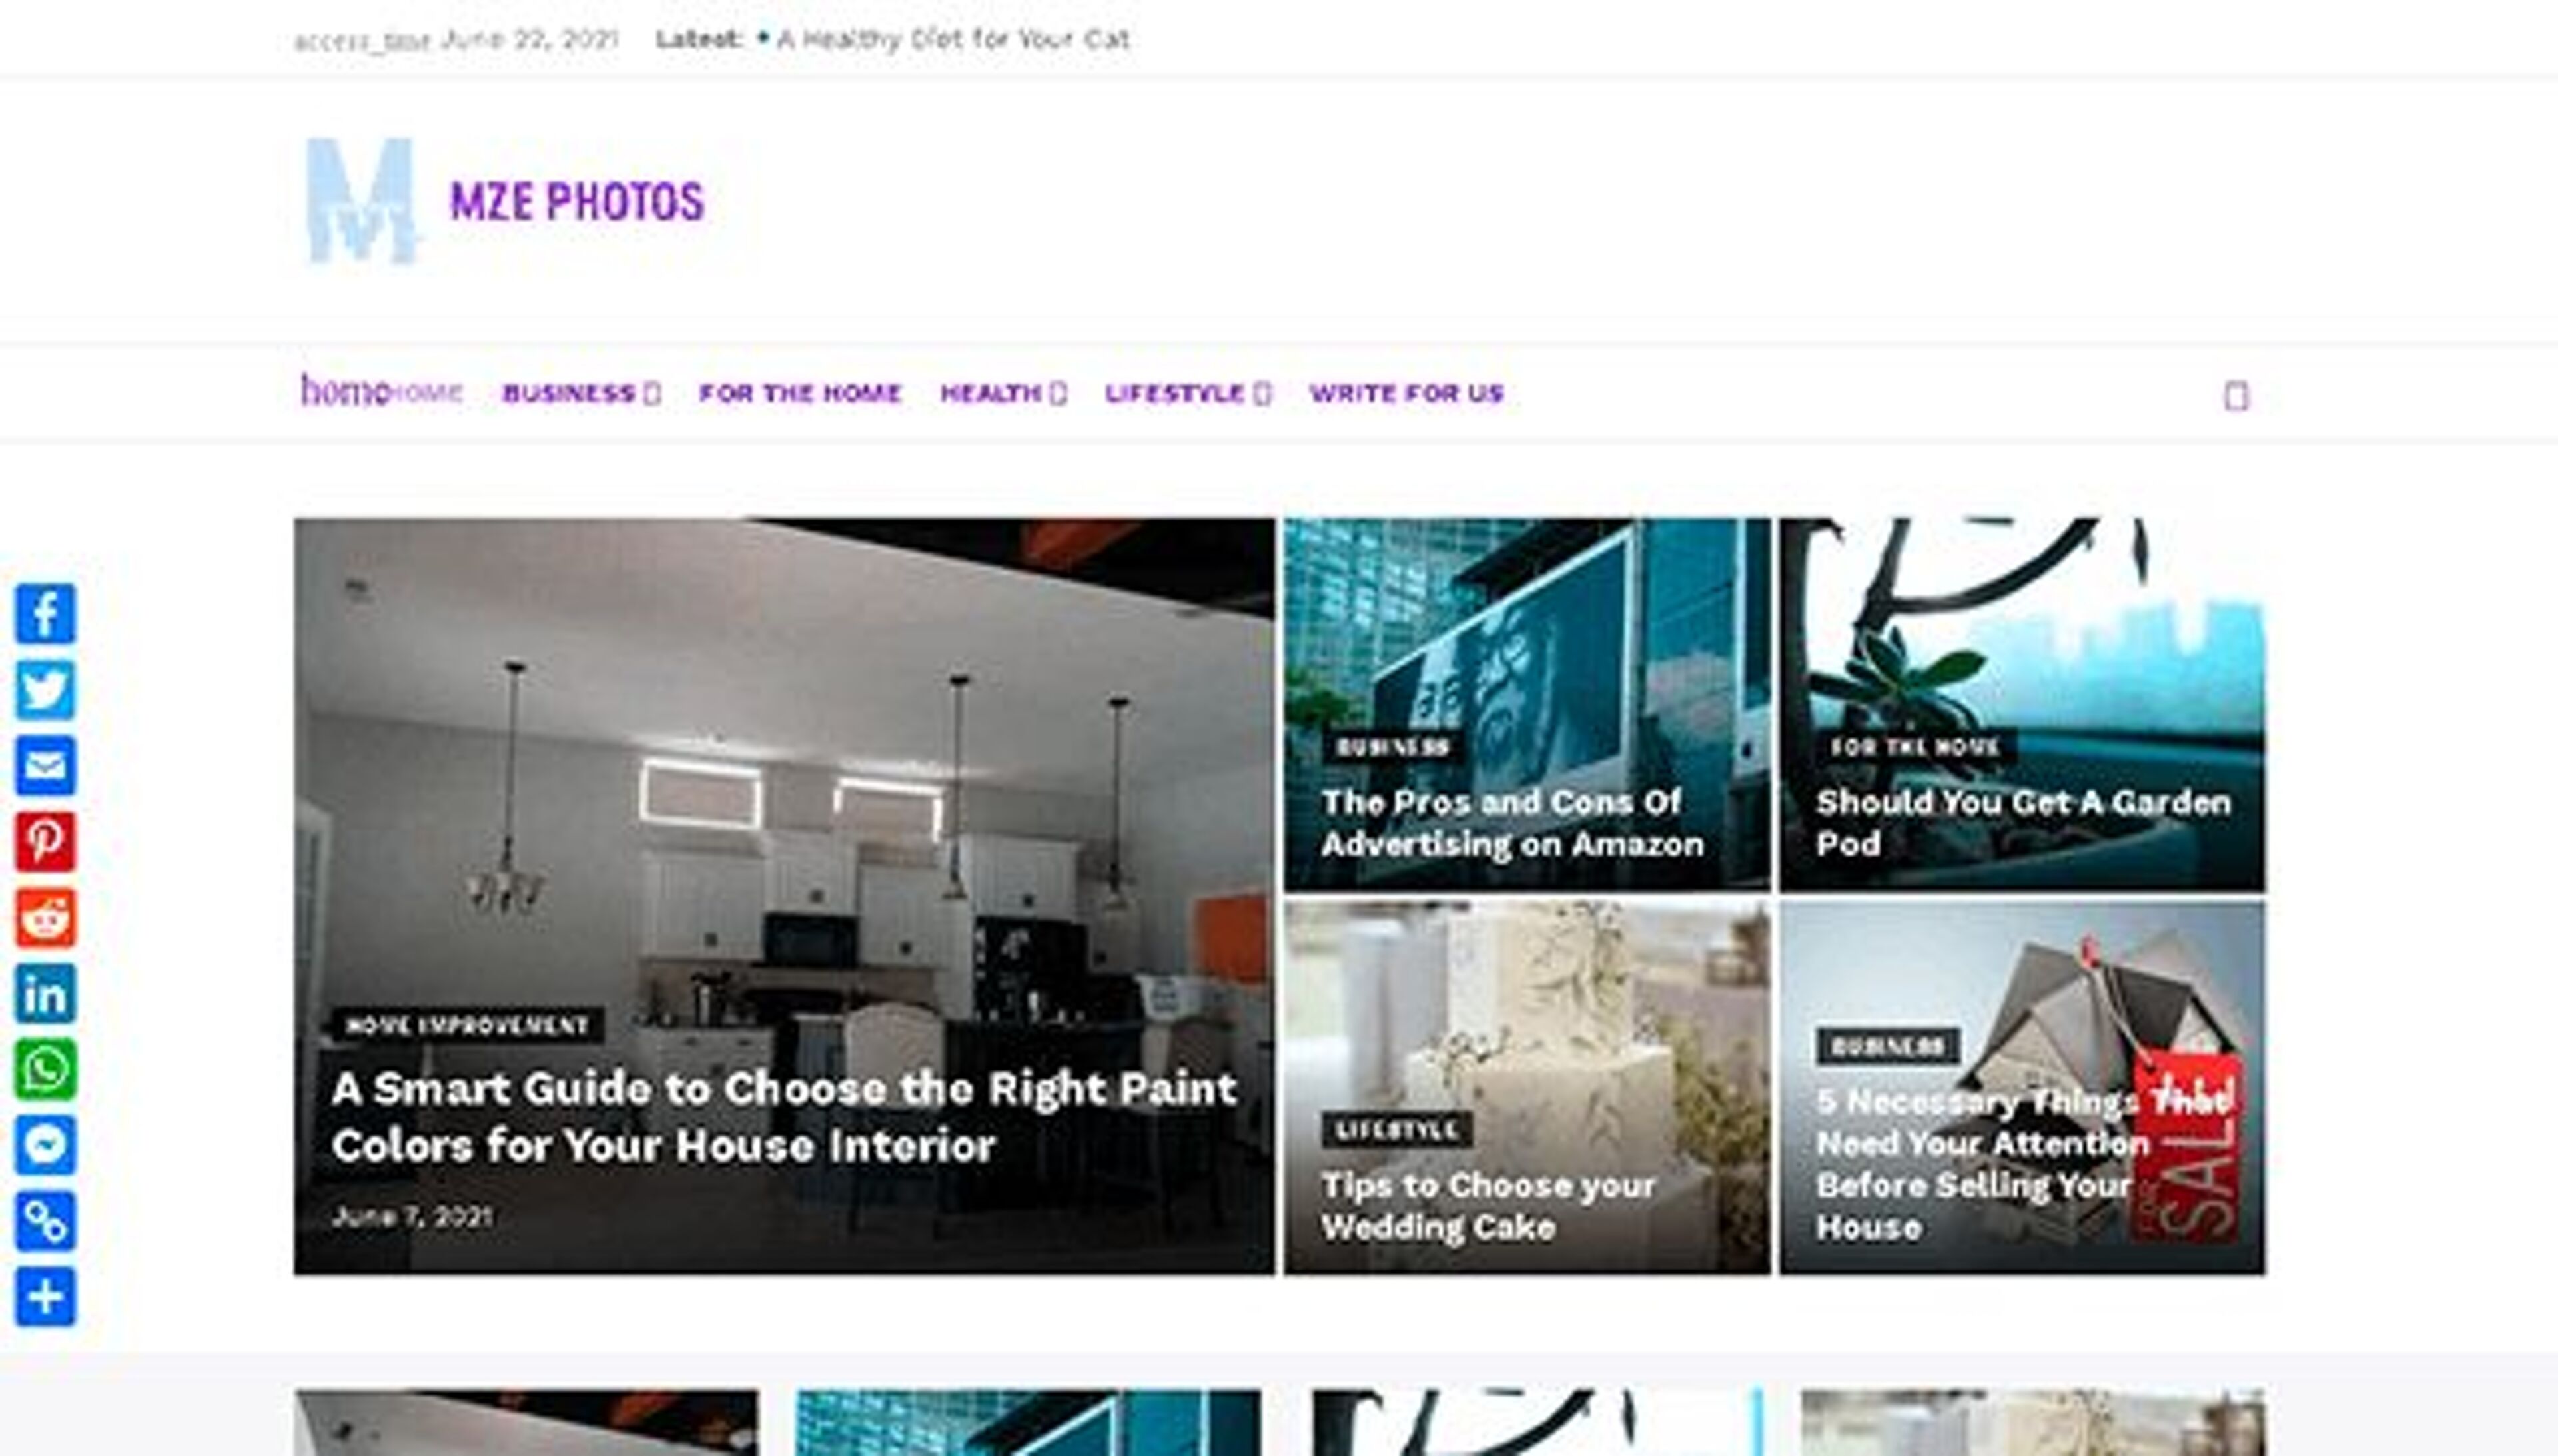Click the Home Improvement category tag
Image resolution: width=2558 pixels, height=1456 pixels.
coord(467,1025)
